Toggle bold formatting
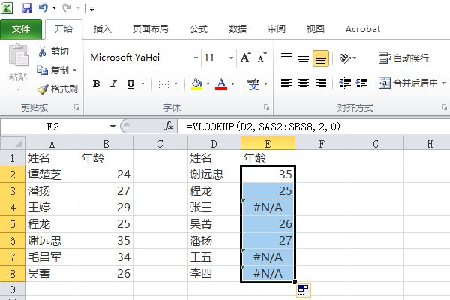Viewport: 450px width, 300px height. tap(97, 84)
